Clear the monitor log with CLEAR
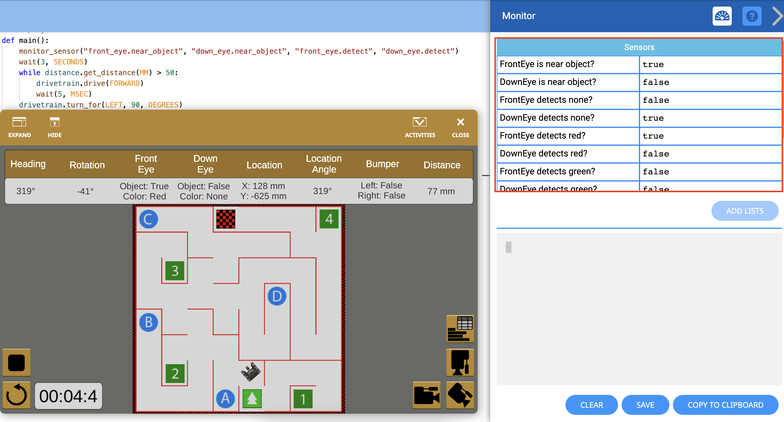This screenshot has height=422, width=784. [x=591, y=405]
